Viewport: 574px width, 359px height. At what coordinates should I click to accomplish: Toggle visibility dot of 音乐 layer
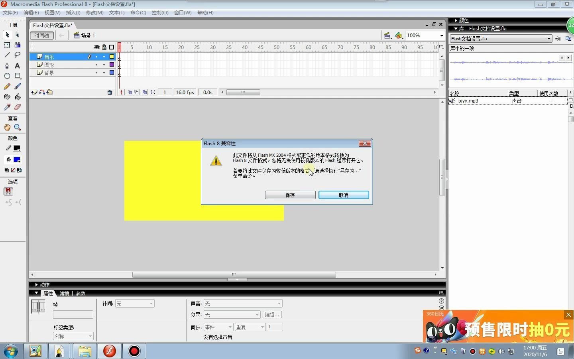point(96,57)
